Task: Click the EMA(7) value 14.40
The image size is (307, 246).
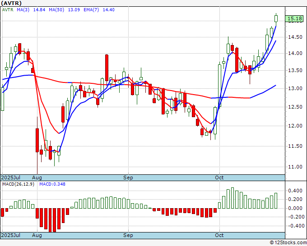Action: 109,10
